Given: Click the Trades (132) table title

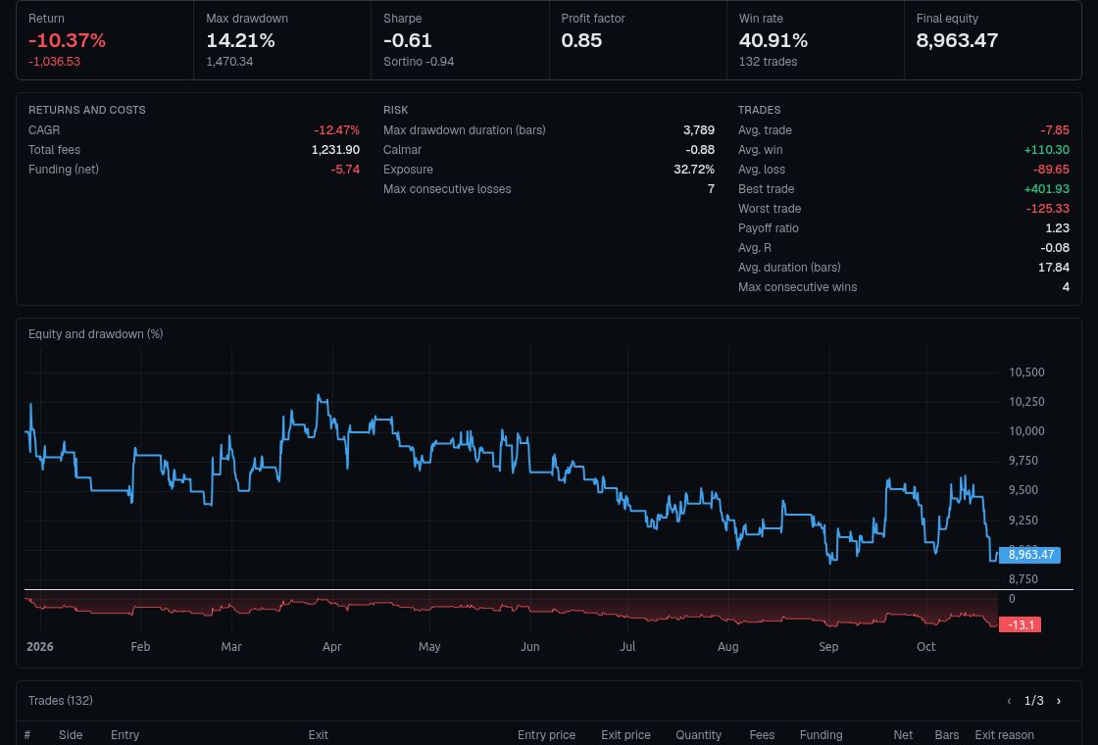Looking at the screenshot, I should coord(60,701).
